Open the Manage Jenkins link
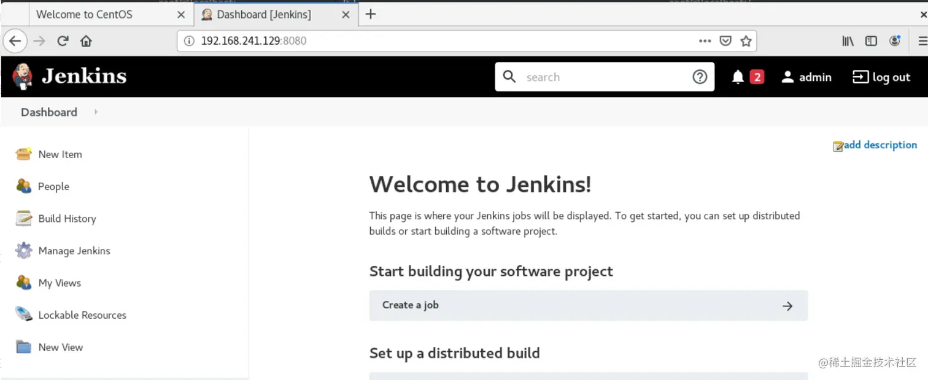The width and height of the screenshot is (928, 380). tap(74, 251)
